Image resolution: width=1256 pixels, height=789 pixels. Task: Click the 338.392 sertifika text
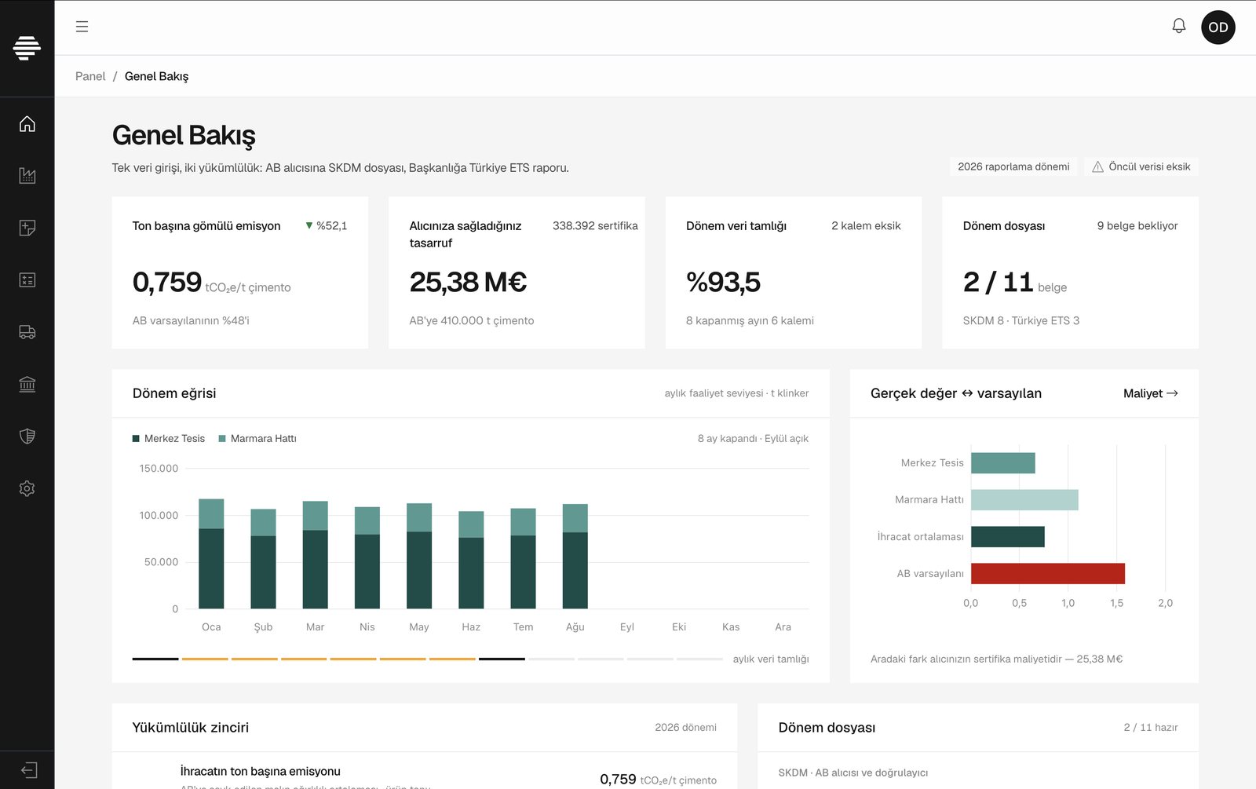tap(595, 226)
